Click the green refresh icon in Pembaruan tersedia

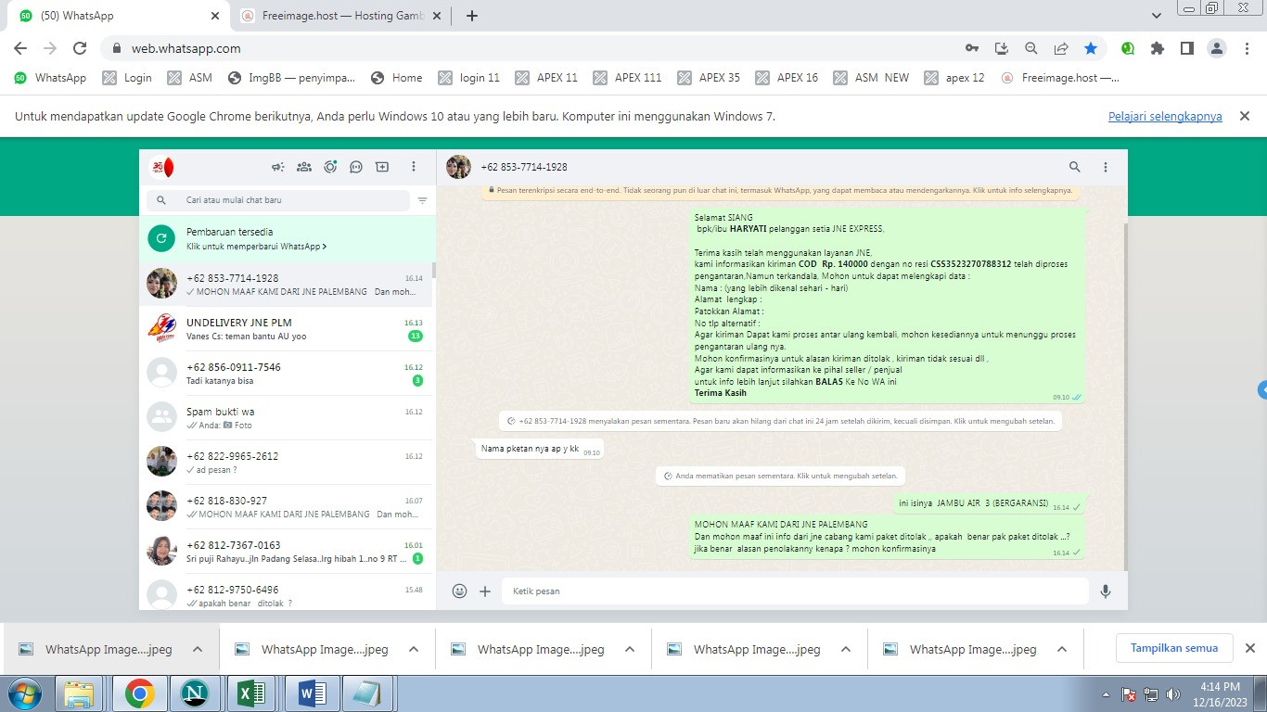click(161, 238)
